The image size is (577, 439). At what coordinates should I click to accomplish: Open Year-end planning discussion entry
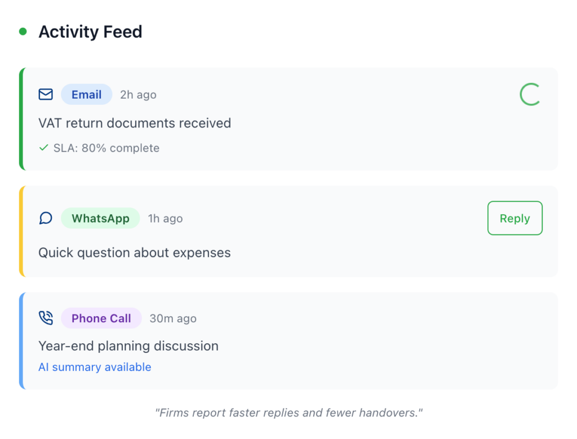128,346
